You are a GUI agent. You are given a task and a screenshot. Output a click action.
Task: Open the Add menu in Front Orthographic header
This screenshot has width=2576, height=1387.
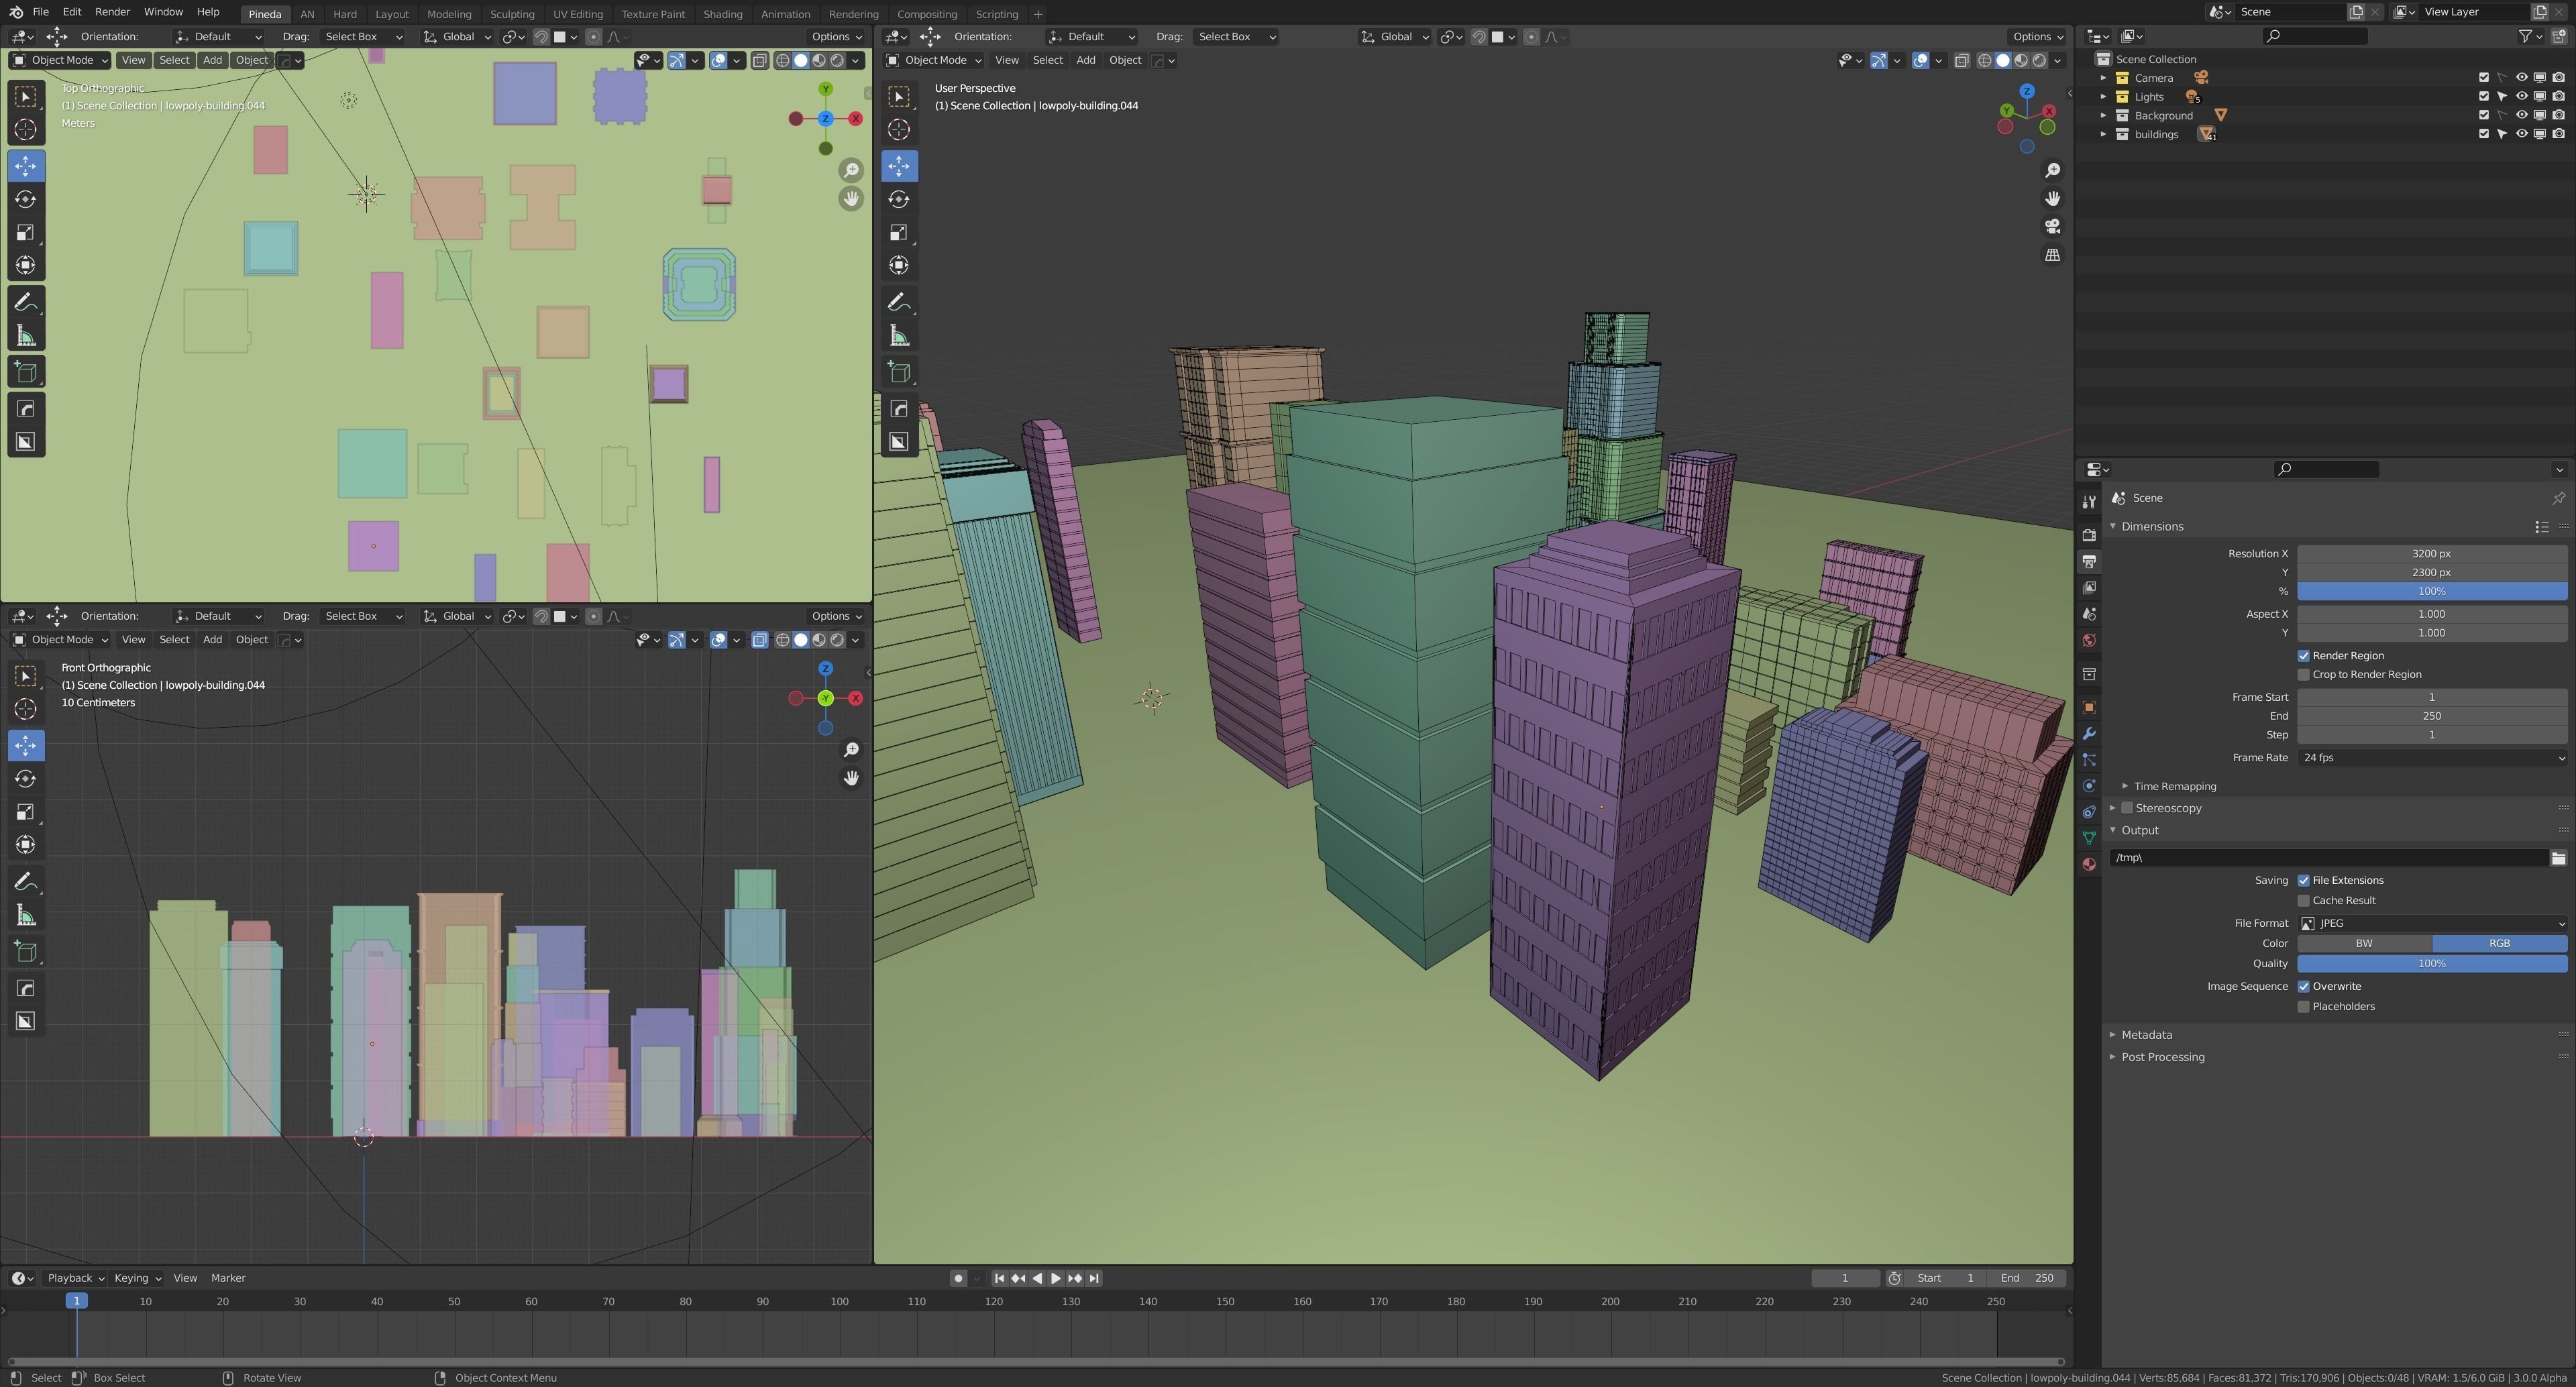pyautogui.click(x=212, y=640)
